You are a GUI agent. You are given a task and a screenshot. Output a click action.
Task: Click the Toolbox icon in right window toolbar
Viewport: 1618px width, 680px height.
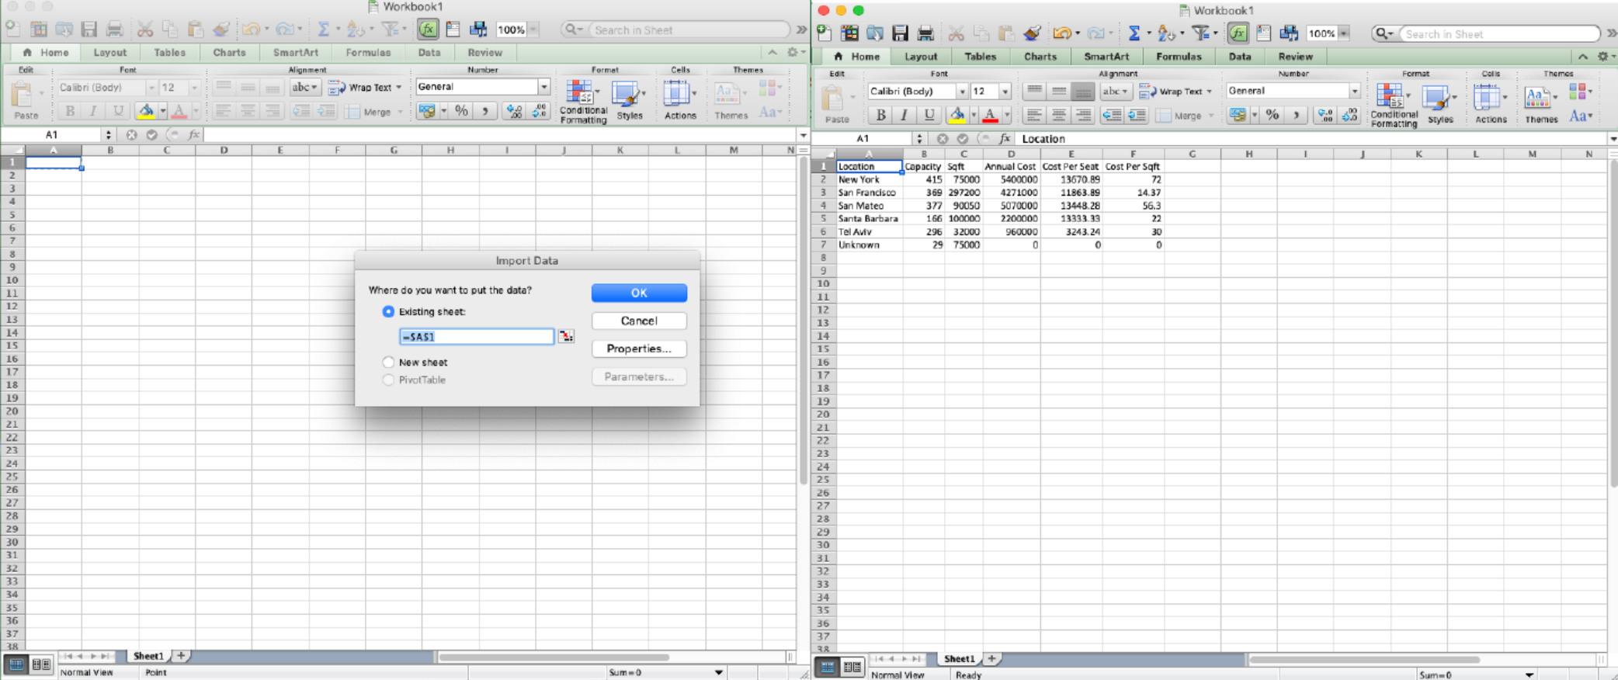point(1263,33)
